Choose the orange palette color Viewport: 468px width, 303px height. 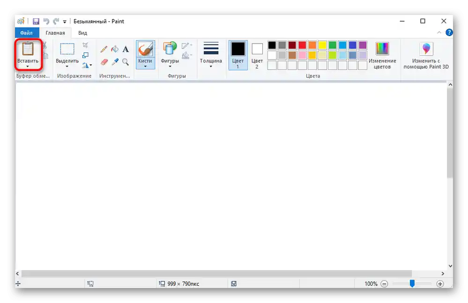point(312,45)
